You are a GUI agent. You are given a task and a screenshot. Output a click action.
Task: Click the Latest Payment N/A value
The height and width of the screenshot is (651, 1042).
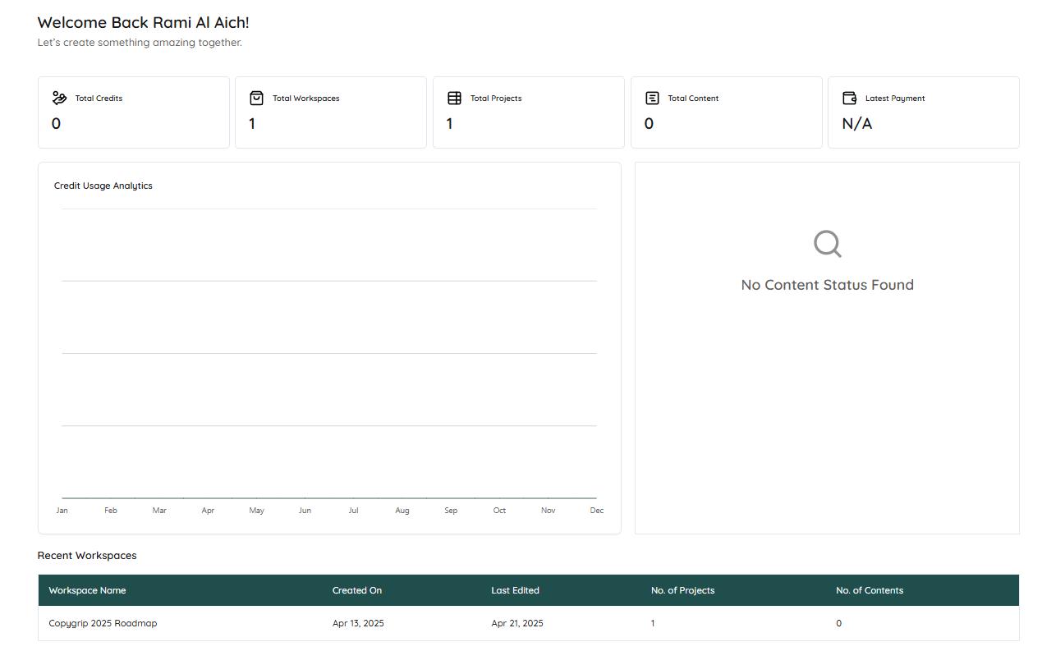[x=856, y=124]
